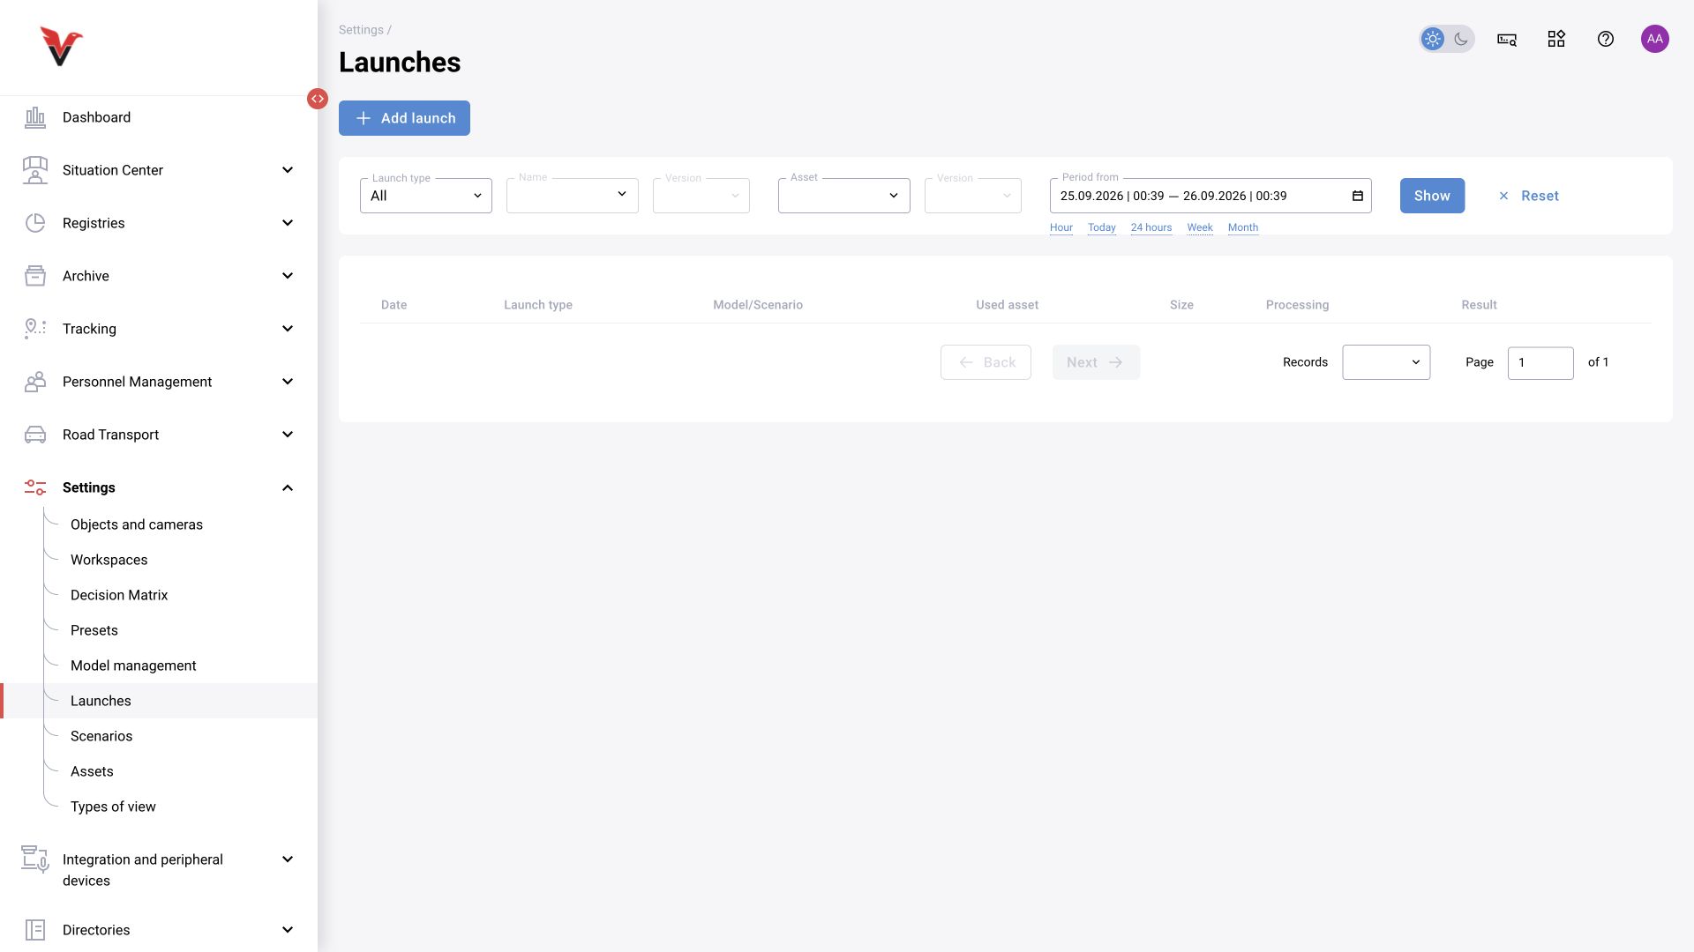The image size is (1694, 952).
Task: Open the Launch type dropdown
Action: (426, 196)
